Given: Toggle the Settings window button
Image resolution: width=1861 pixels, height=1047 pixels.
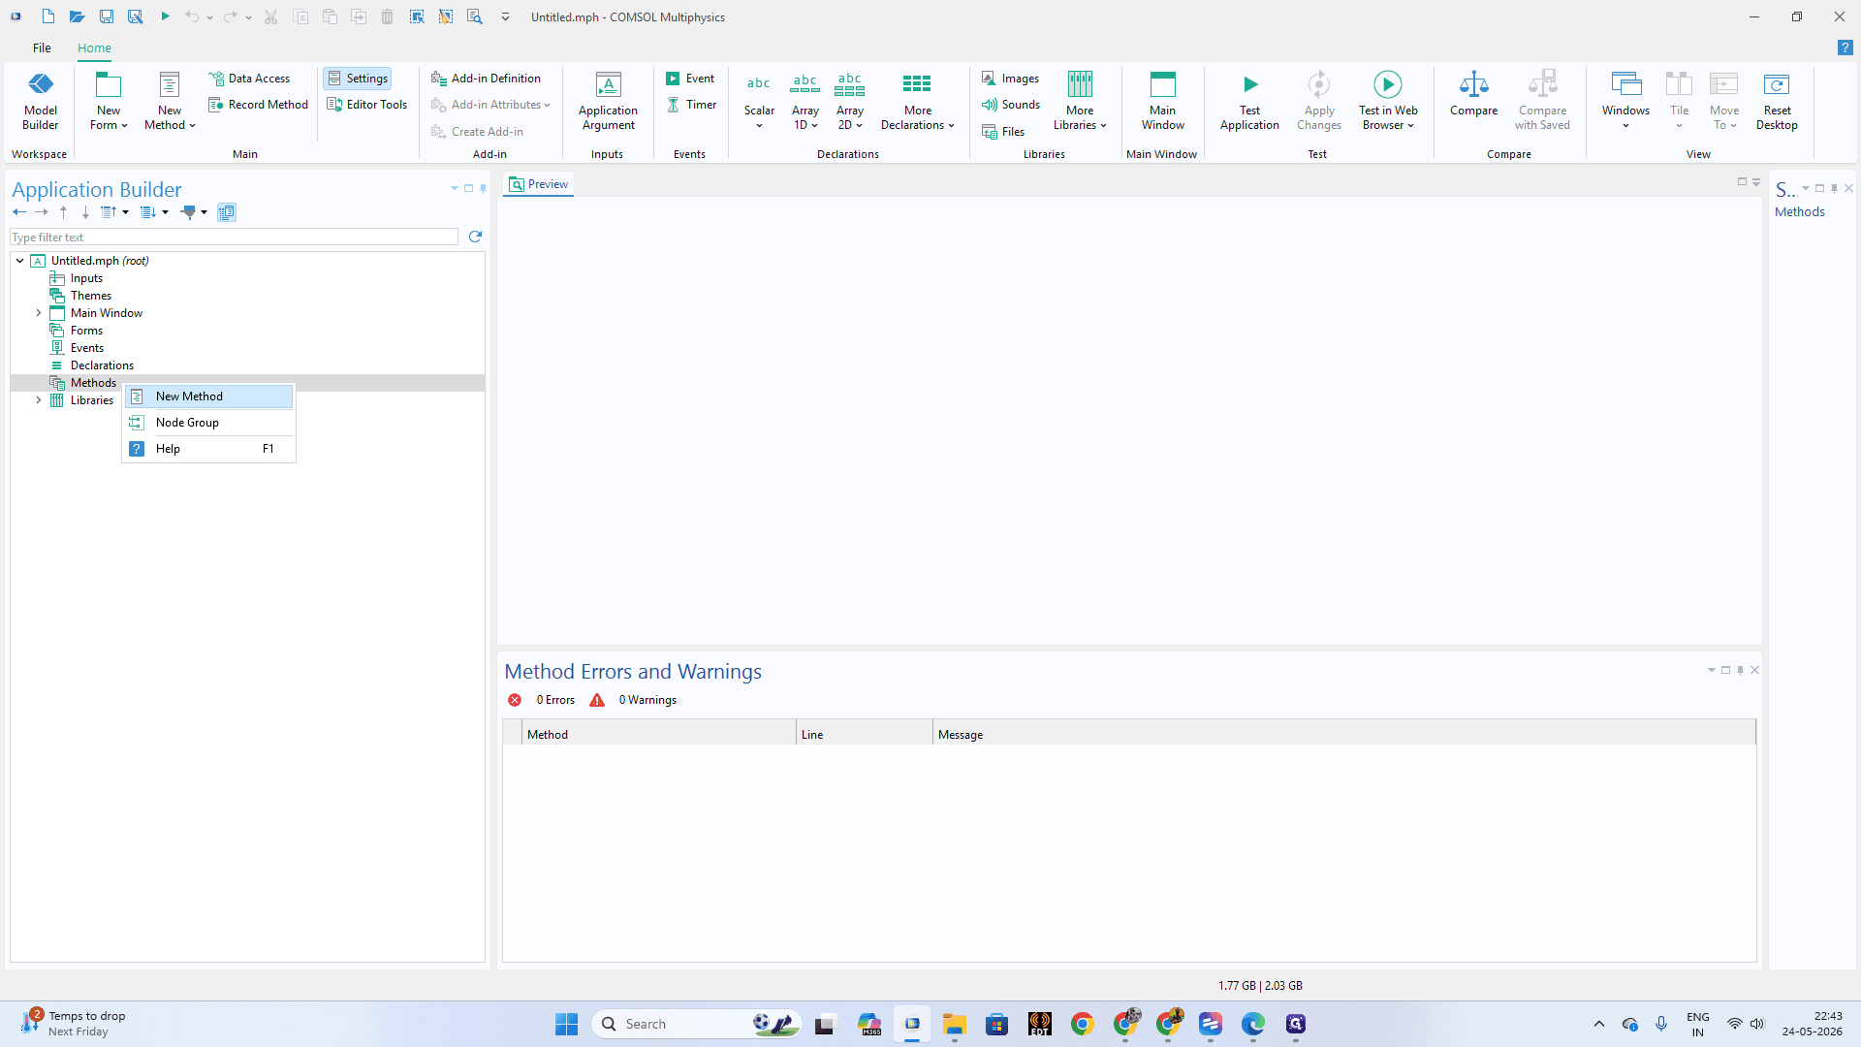Looking at the screenshot, I should coord(357,79).
